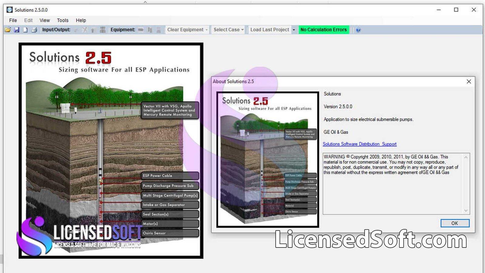This screenshot has height=273, width=485.
Task: Minimize the Solutions 2.5.0.0 window
Action: click(x=439, y=10)
